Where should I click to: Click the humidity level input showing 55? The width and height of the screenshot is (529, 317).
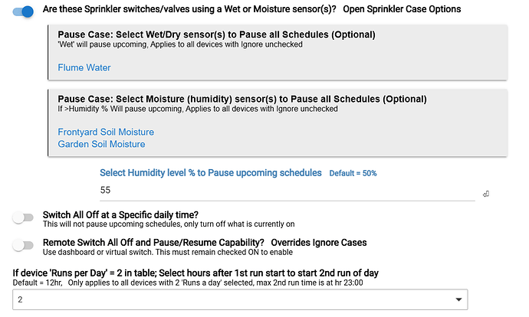[287, 191]
